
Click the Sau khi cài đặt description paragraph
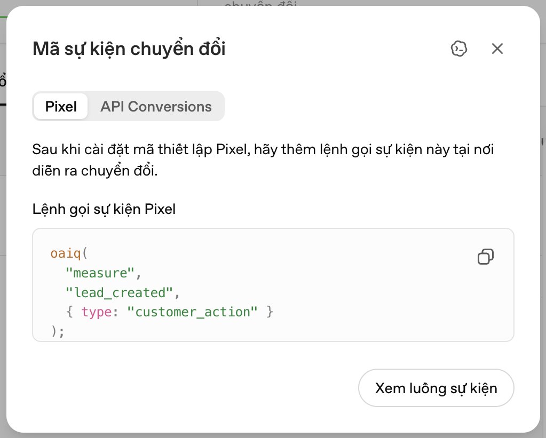pyautogui.click(x=263, y=160)
